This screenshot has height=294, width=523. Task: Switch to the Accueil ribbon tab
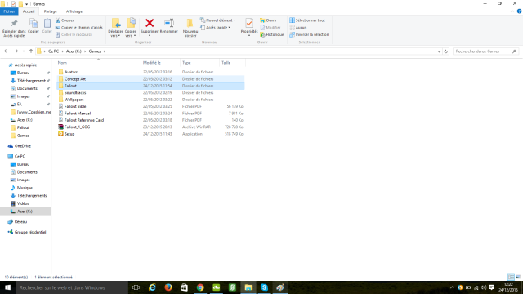pos(29,11)
